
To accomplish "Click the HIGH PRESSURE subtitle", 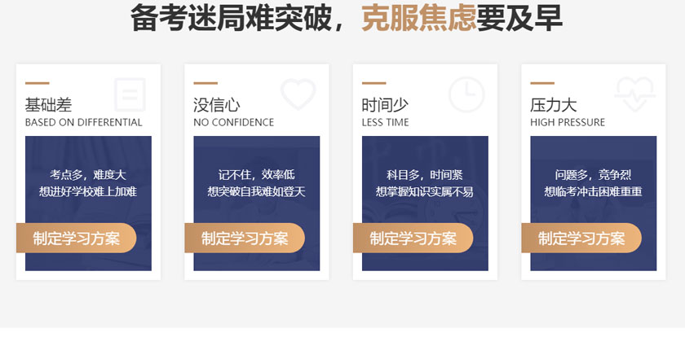I will (x=568, y=123).
